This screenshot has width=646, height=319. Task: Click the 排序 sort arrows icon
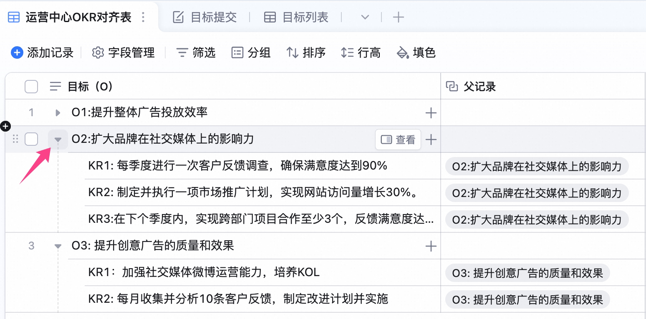(292, 53)
